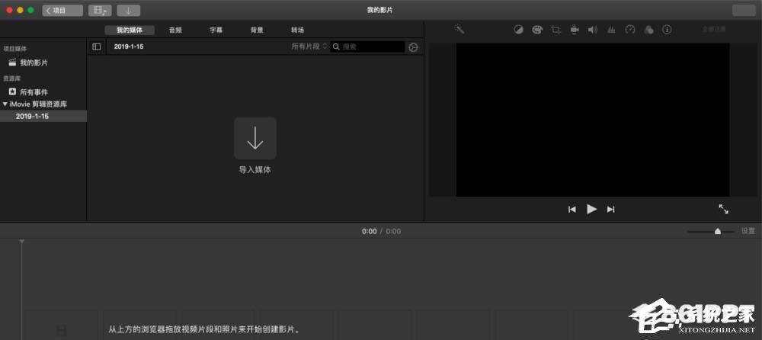762x340 pixels.
Task: Jump to next clip in viewer
Action: (611, 209)
